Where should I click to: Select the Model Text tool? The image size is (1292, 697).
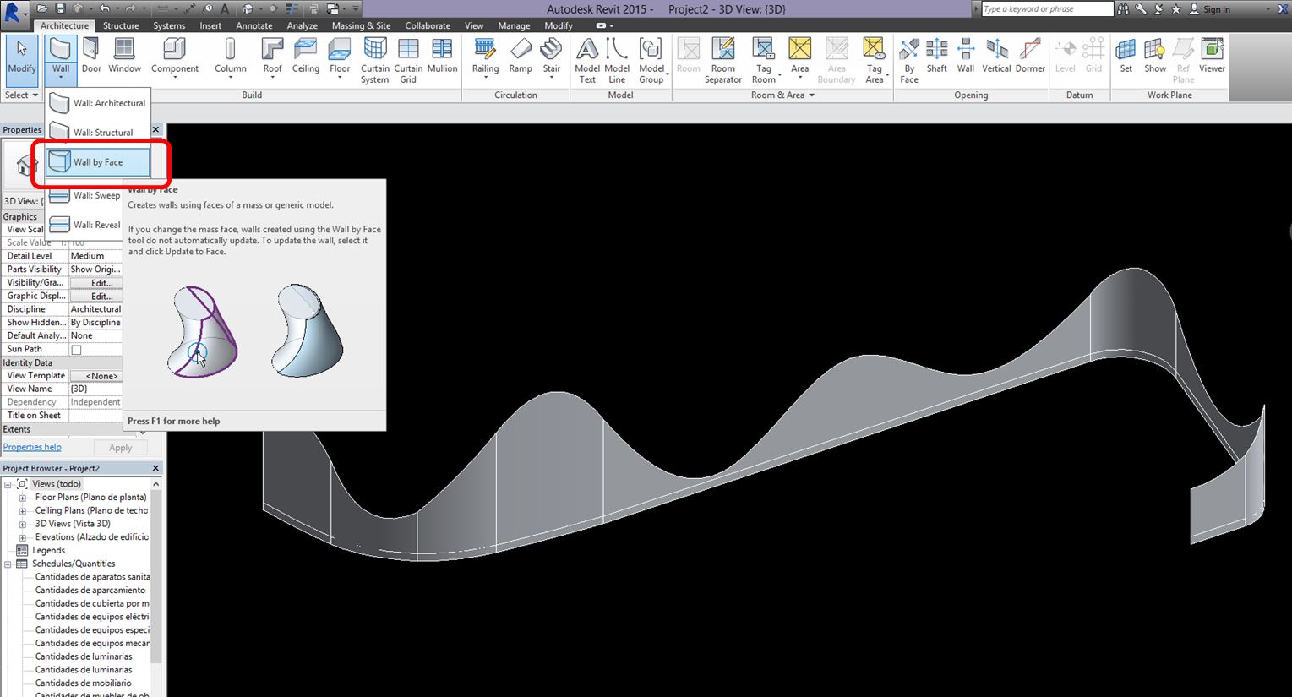(586, 57)
